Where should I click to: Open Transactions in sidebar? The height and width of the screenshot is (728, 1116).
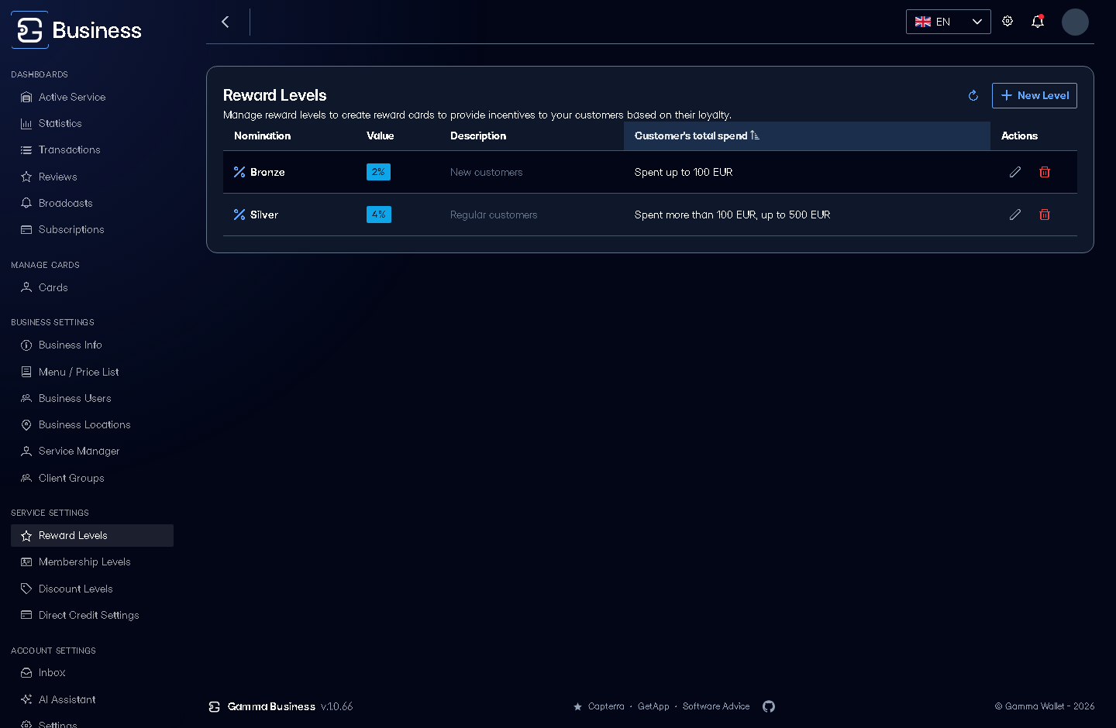[92, 149]
